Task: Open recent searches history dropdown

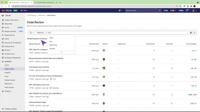Action: pos(32,33)
